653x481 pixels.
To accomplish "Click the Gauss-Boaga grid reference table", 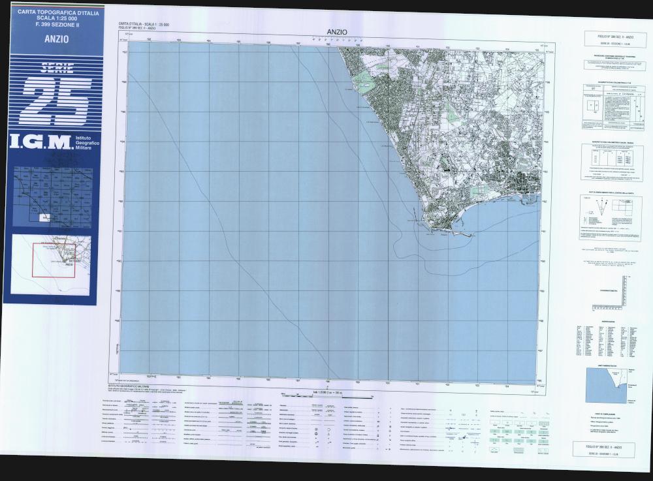I will [613, 163].
